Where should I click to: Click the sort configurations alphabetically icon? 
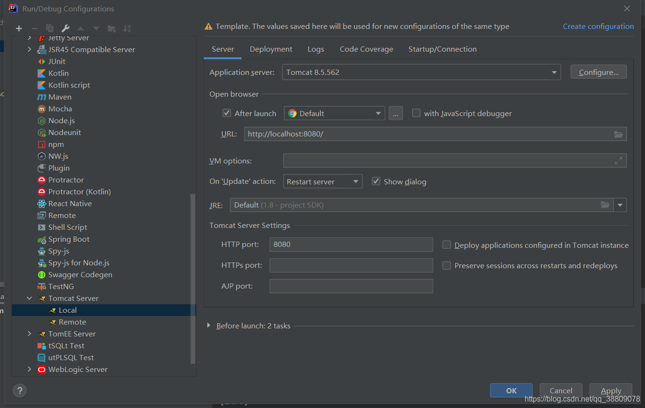point(127,28)
